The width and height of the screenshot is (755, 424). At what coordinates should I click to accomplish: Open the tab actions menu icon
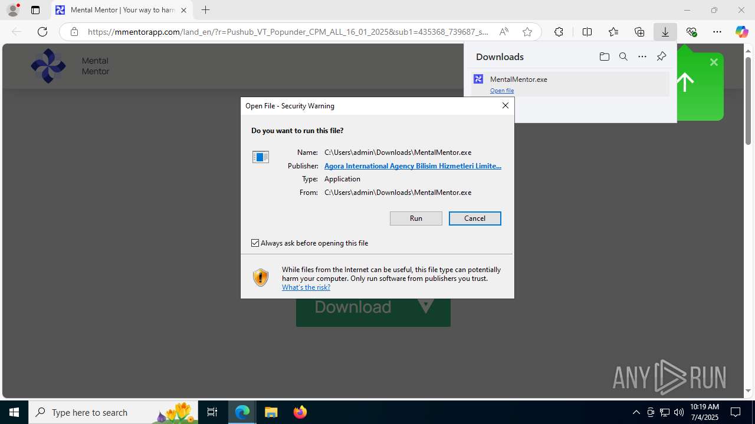click(35, 10)
